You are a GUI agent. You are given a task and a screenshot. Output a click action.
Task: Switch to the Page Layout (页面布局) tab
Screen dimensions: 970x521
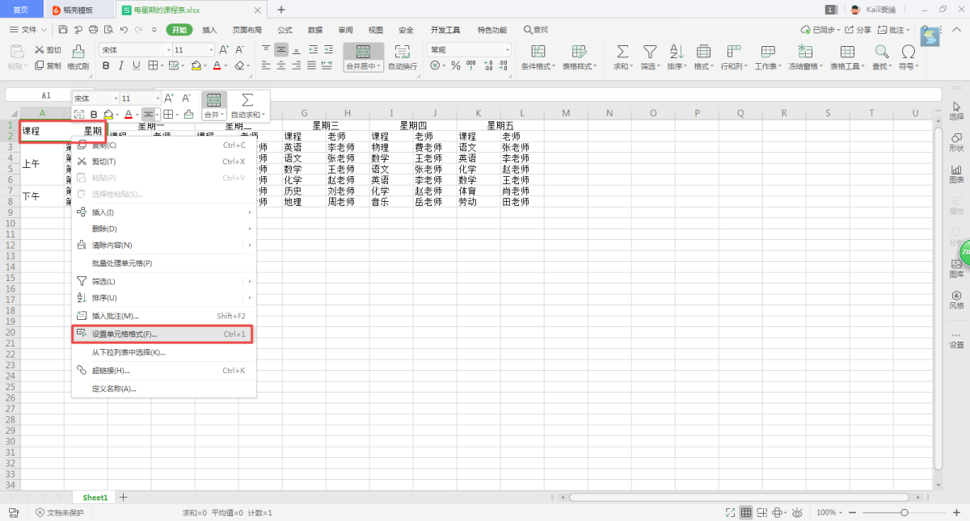[x=247, y=30]
